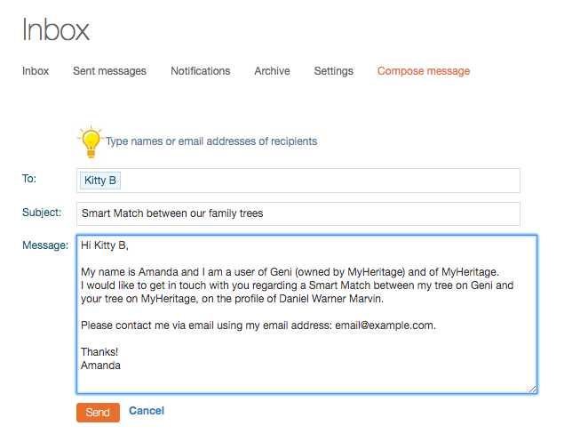Click the 'Message:' field label
Screen dimensions: 580x442
tap(45, 245)
